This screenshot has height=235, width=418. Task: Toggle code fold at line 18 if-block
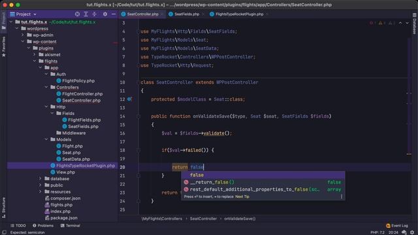(x=138, y=150)
